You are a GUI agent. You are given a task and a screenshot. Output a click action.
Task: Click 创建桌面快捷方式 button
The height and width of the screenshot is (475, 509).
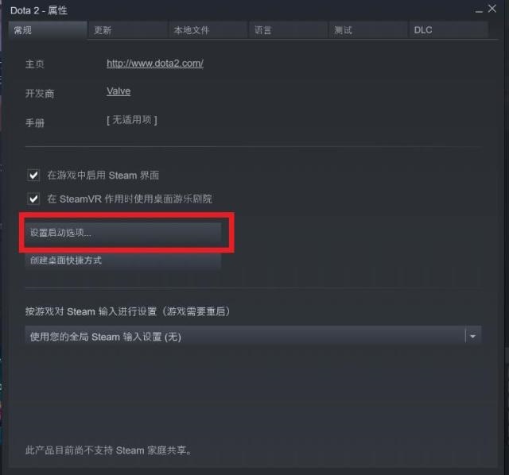coord(123,260)
